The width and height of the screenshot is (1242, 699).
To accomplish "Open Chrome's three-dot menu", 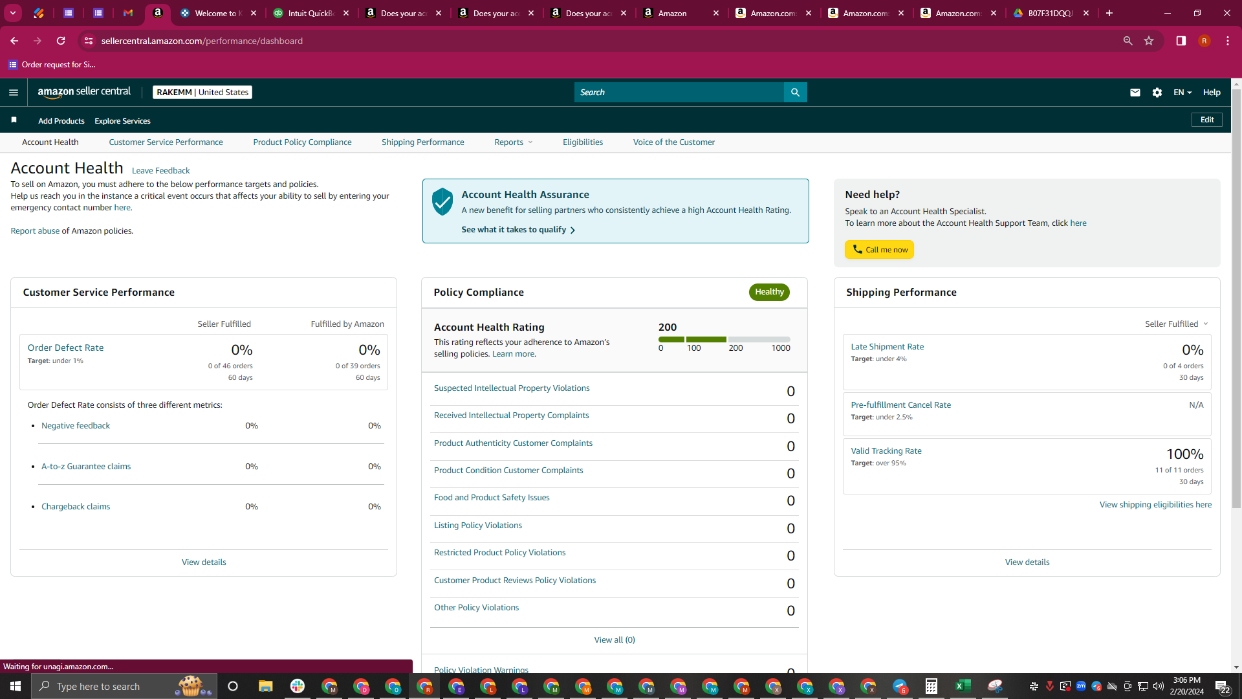I will pos(1228,41).
